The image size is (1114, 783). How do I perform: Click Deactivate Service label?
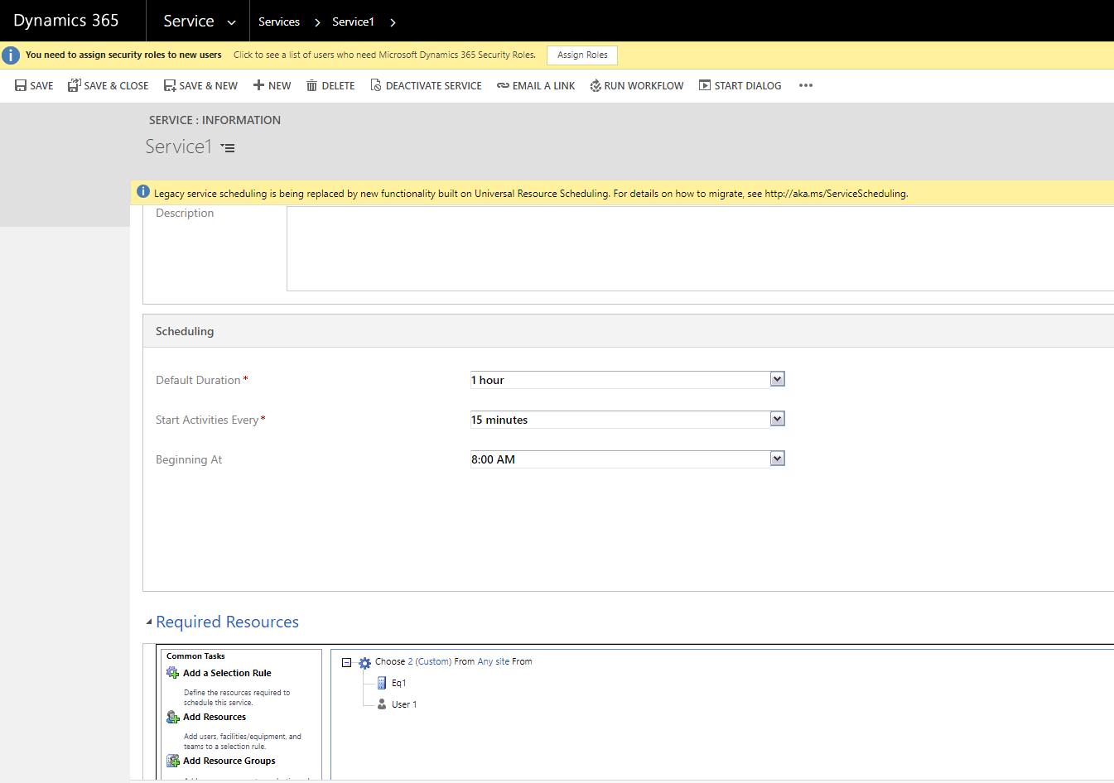(x=434, y=86)
